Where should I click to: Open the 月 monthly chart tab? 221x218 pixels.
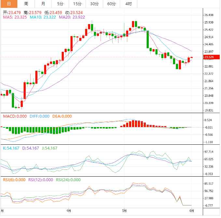[x=43, y=4]
